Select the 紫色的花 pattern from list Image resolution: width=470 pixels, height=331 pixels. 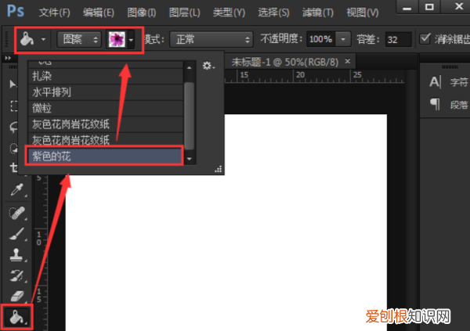click(x=105, y=157)
